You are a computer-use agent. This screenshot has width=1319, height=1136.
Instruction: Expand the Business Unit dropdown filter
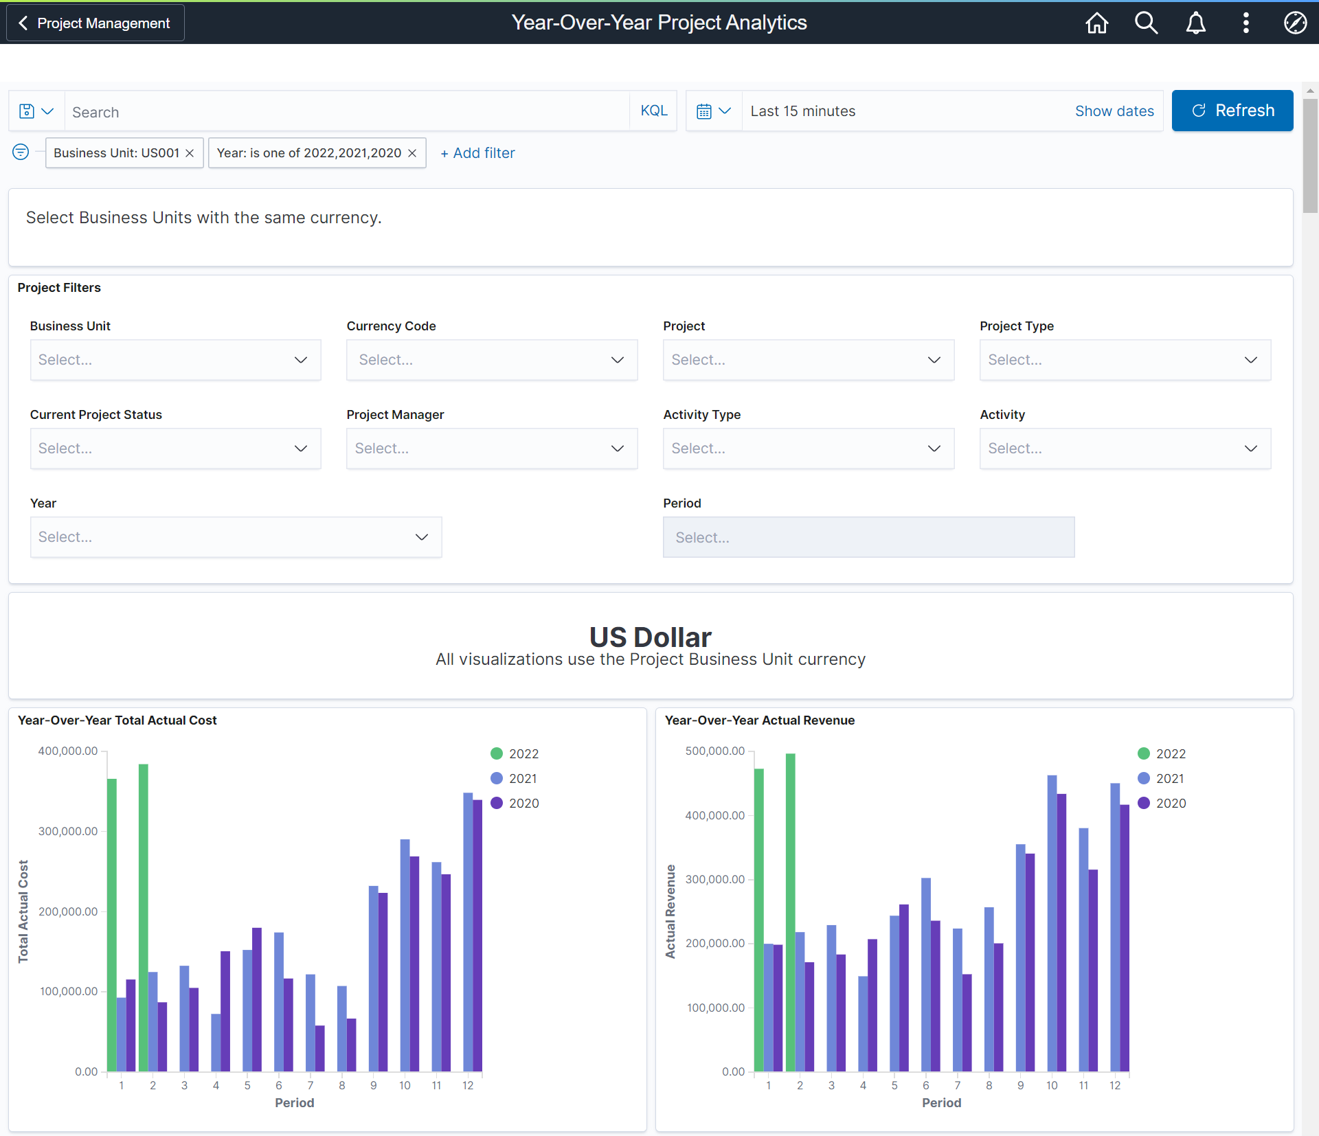click(x=174, y=360)
